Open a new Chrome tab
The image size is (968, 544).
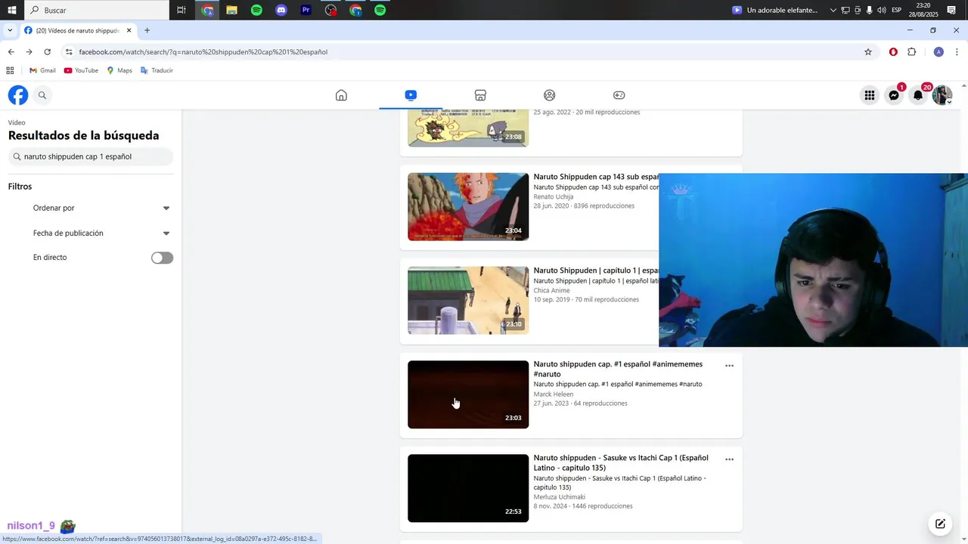tap(147, 31)
